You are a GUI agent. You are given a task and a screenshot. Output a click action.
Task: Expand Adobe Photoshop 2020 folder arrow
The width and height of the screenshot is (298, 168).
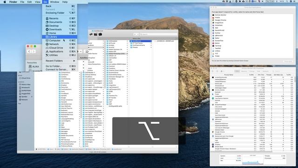click(127, 54)
